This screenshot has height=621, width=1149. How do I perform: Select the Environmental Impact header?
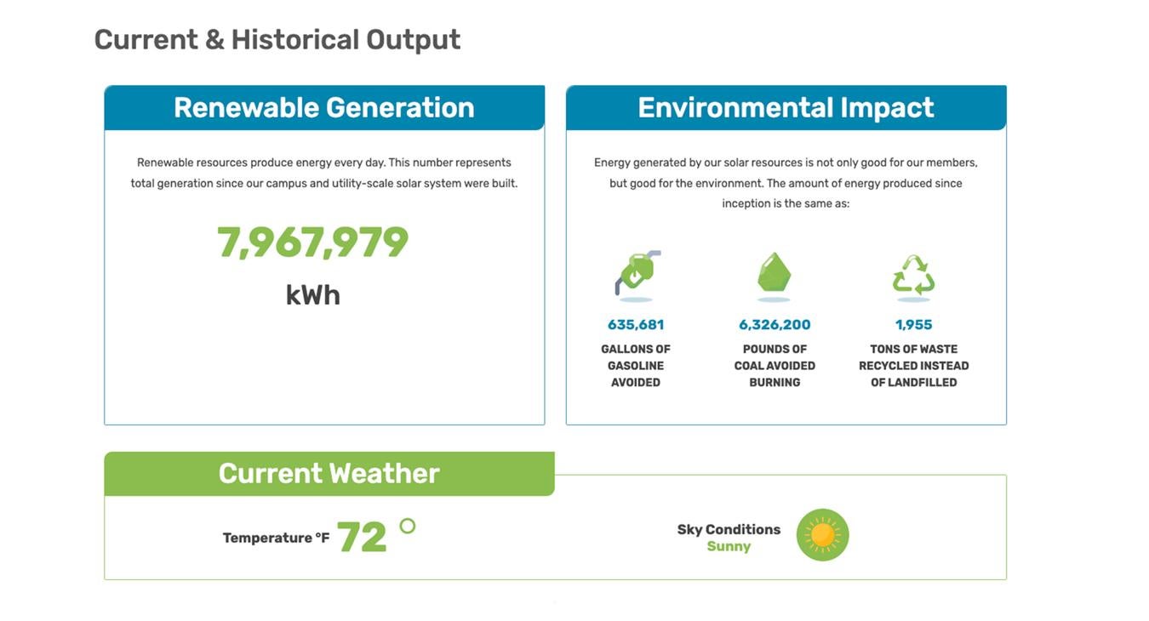click(786, 107)
